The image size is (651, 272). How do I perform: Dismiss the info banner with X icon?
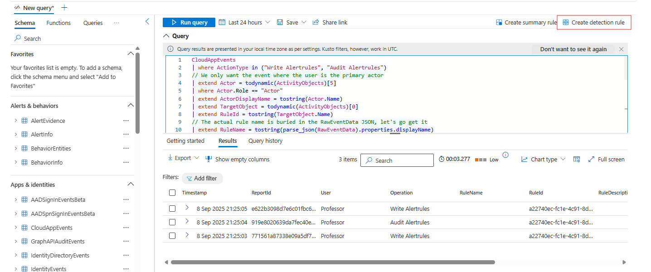(x=621, y=49)
